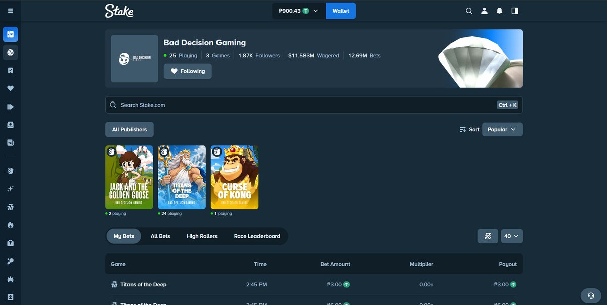Open the Popular sort dropdown
Image resolution: width=607 pixels, height=305 pixels.
(x=502, y=129)
